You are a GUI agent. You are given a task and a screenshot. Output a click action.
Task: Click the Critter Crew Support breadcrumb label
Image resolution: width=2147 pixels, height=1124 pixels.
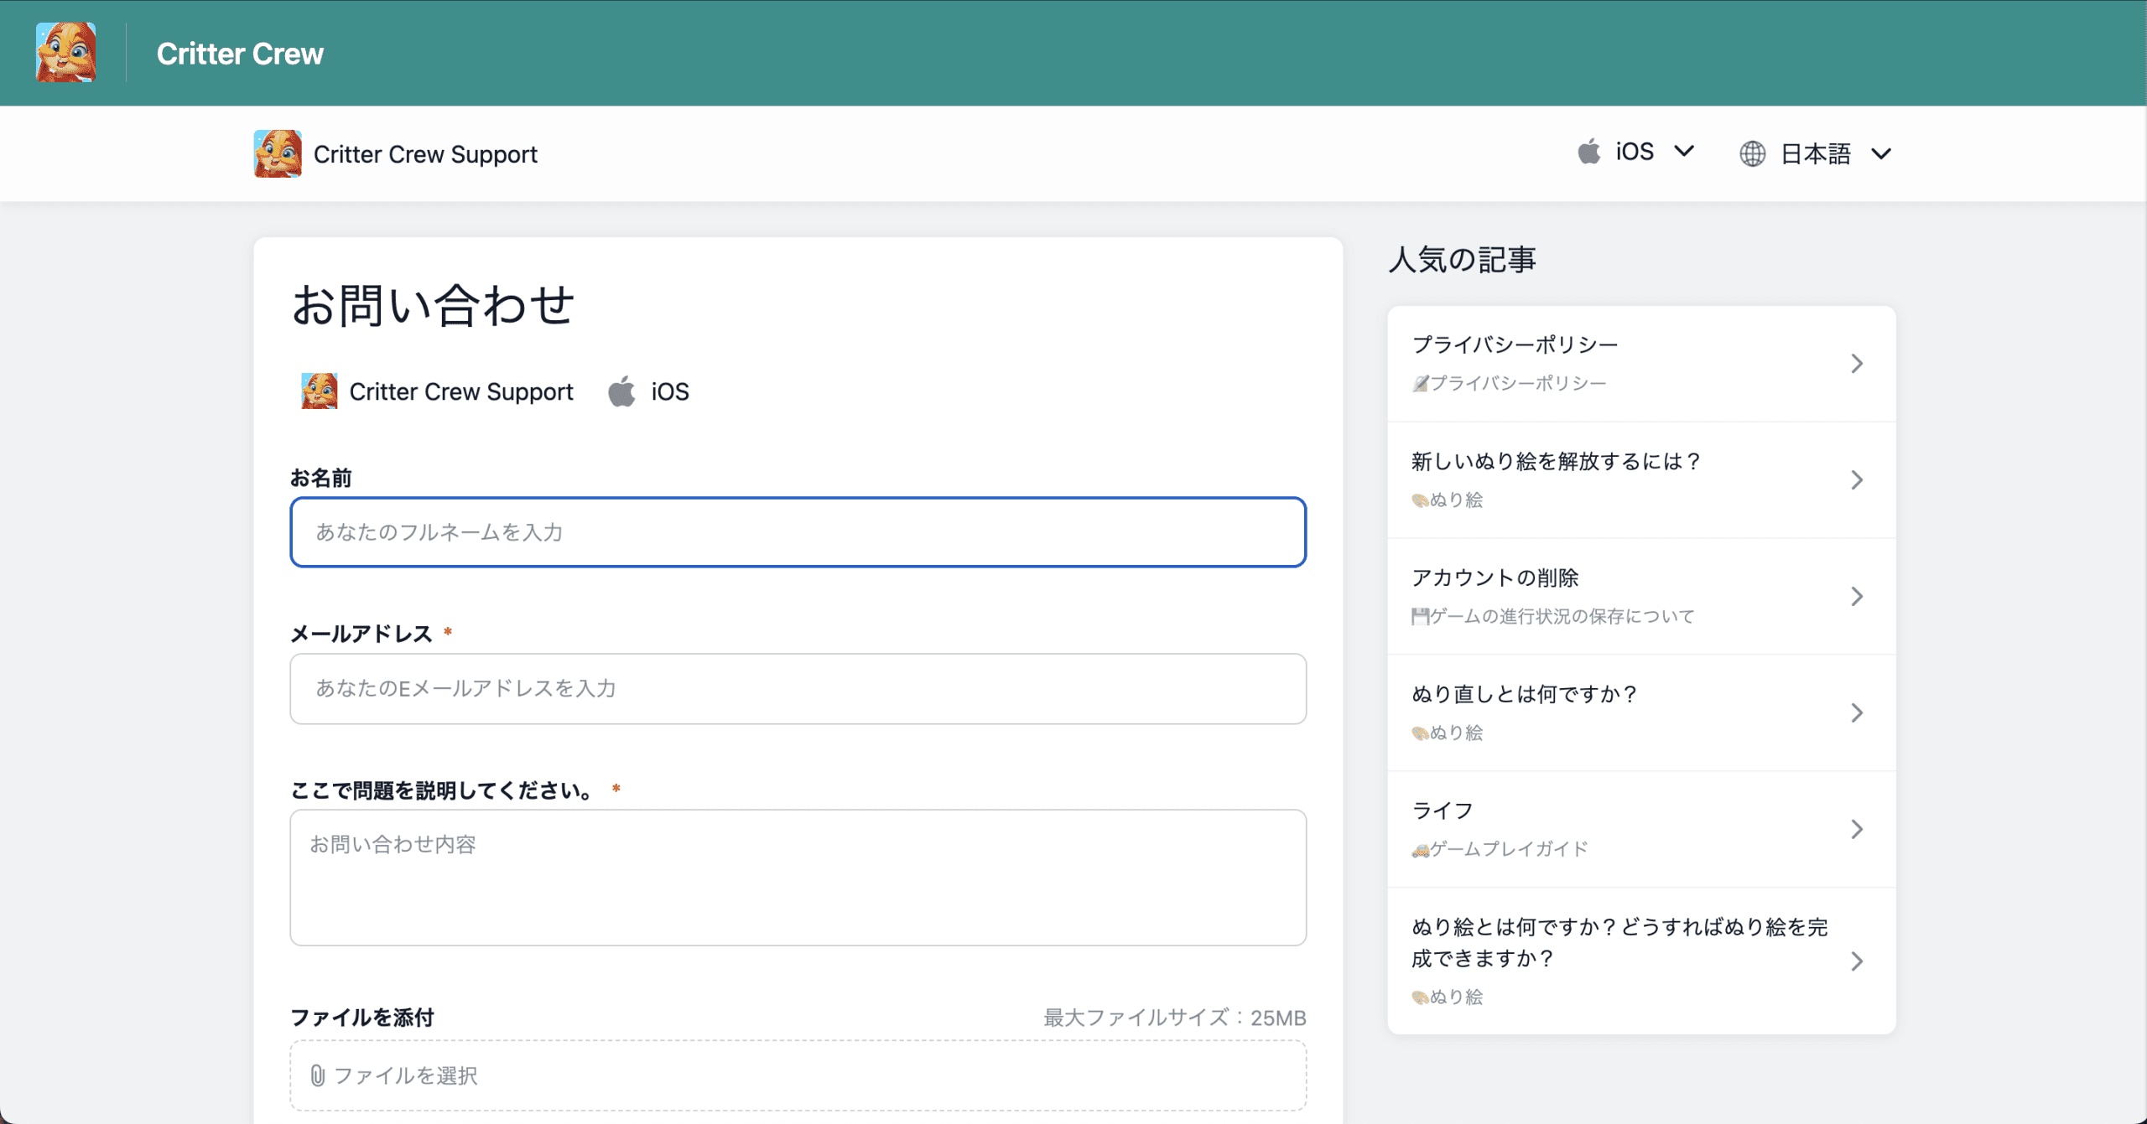(x=425, y=153)
